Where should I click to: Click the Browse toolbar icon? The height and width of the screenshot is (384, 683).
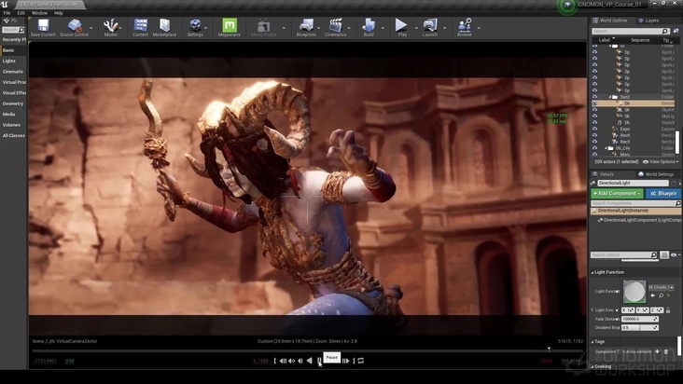tap(465, 27)
